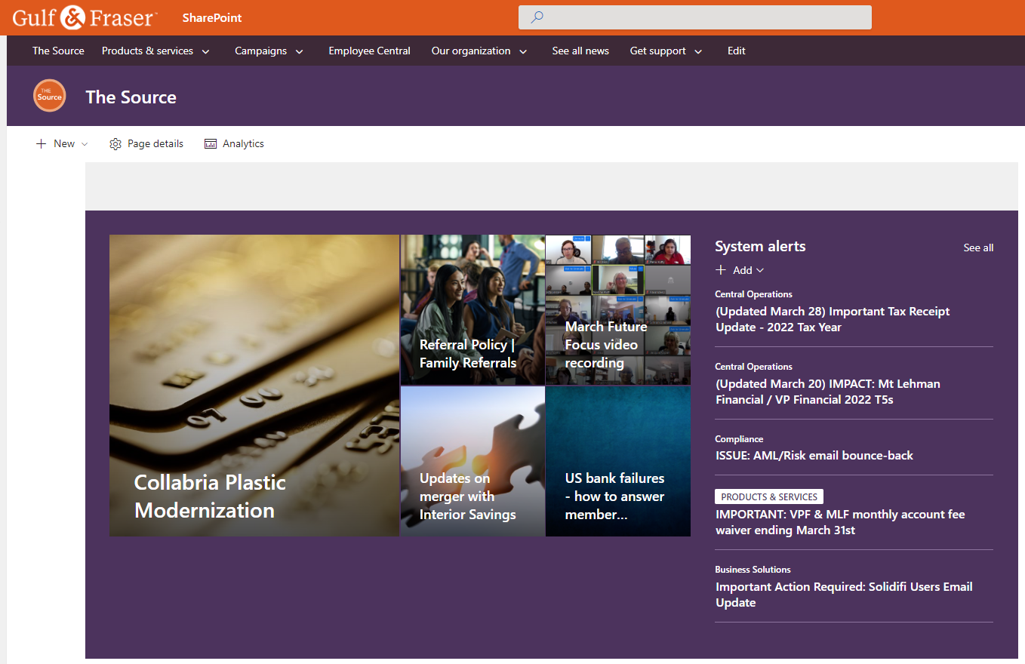Open Mt Lehman Financial IMPACT alert
Screen dimensions: 1025x664
[828, 392]
